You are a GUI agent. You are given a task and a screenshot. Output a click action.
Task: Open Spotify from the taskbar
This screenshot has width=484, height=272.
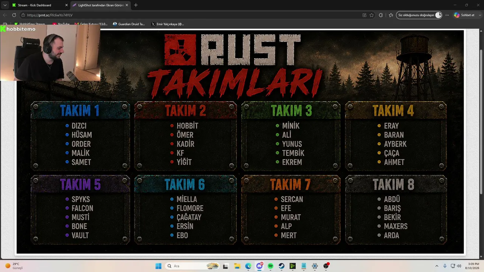click(270, 266)
